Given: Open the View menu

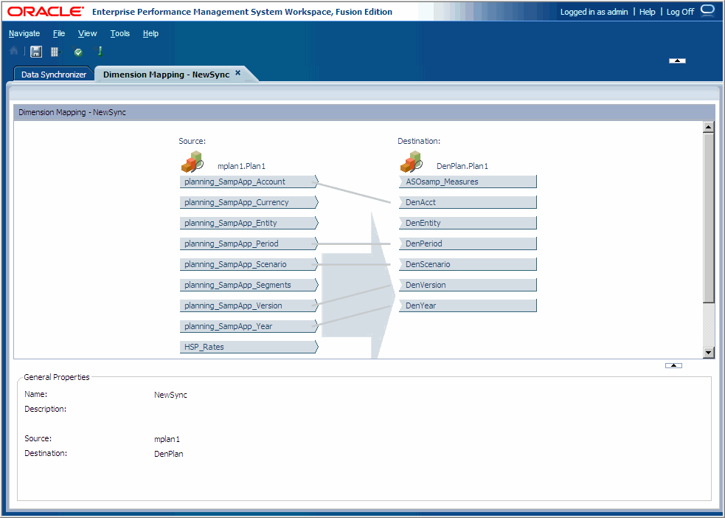Looking at the screenshot, I should [87, 33].
